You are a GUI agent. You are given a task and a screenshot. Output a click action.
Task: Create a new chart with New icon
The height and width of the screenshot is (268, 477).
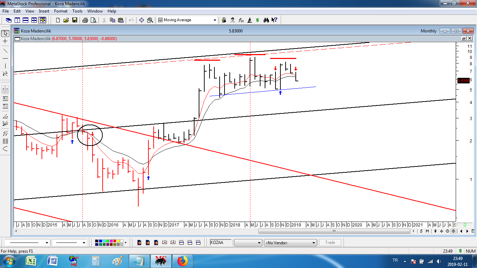pyautogui.click(x=58, y=20)
